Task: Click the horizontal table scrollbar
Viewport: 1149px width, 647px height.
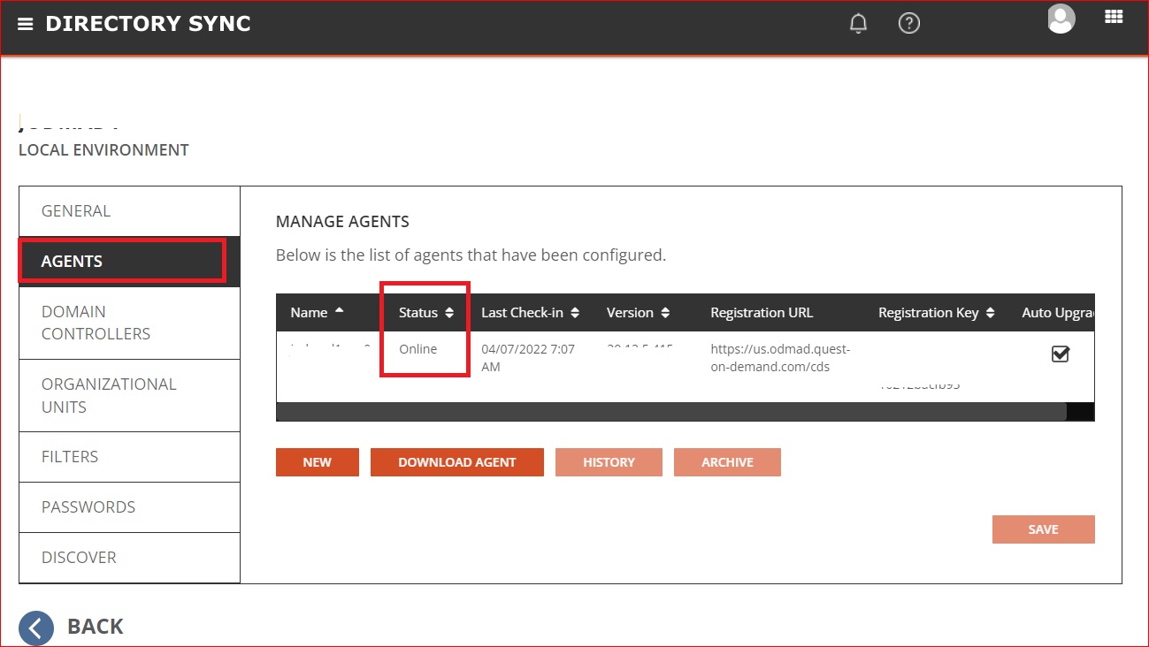Action: point(670,411)
